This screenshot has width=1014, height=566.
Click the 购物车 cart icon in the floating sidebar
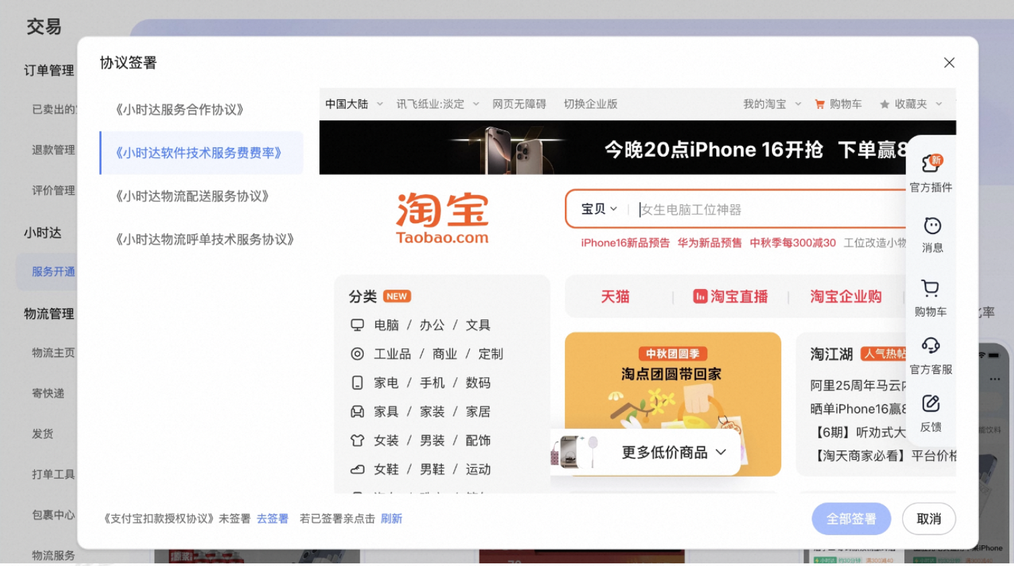(x=931, y=288)
